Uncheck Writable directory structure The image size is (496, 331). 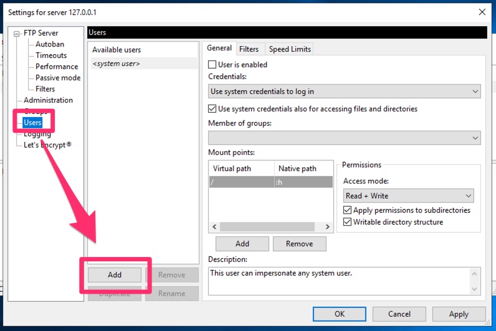click(x=348, y=222)
